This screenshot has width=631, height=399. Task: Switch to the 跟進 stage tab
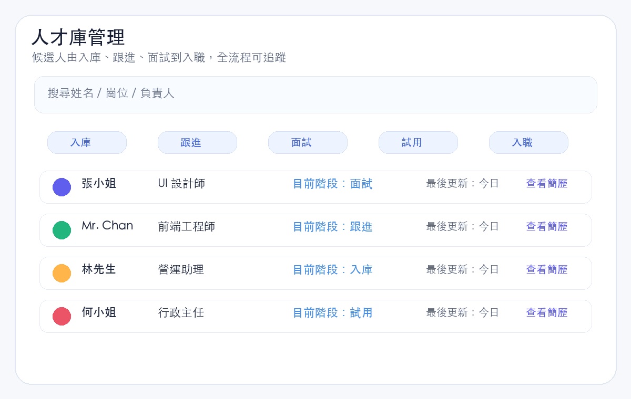point(197,142)
